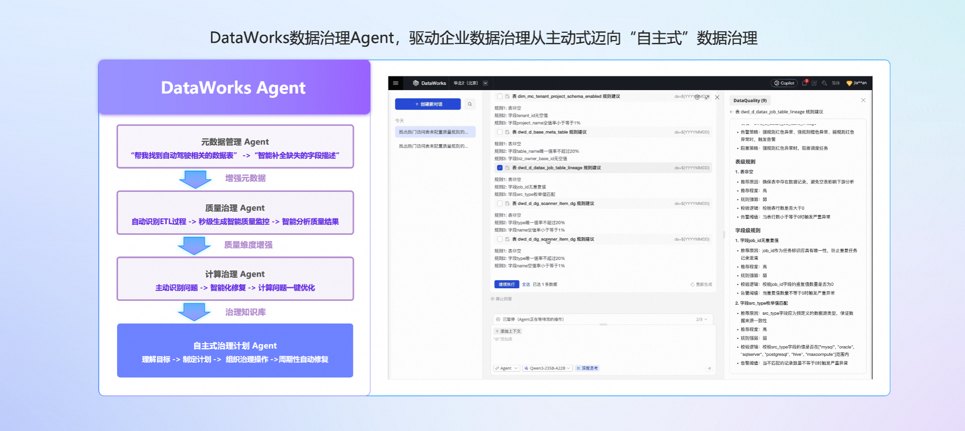
Task: Open the hamburger menu in DataWorks header
Action: (396, 83)
